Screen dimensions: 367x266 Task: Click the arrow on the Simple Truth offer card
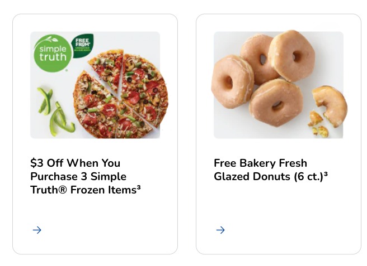(37, 230)
